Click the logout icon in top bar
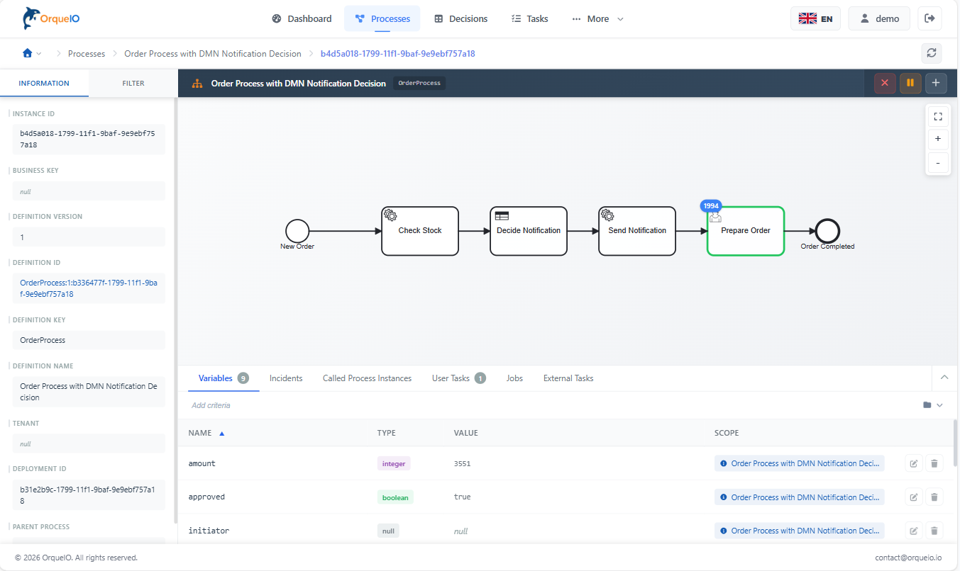This screenshot has height=571, width=960. point(929,19)
